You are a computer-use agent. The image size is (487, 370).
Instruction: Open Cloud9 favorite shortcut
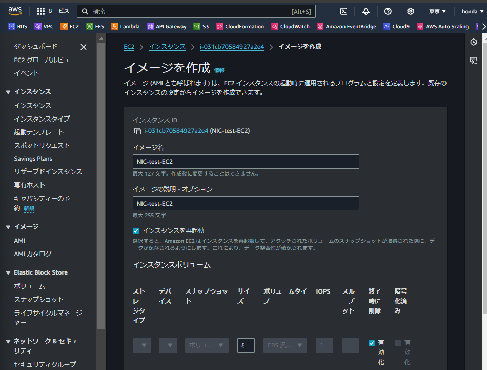(396, 27)
